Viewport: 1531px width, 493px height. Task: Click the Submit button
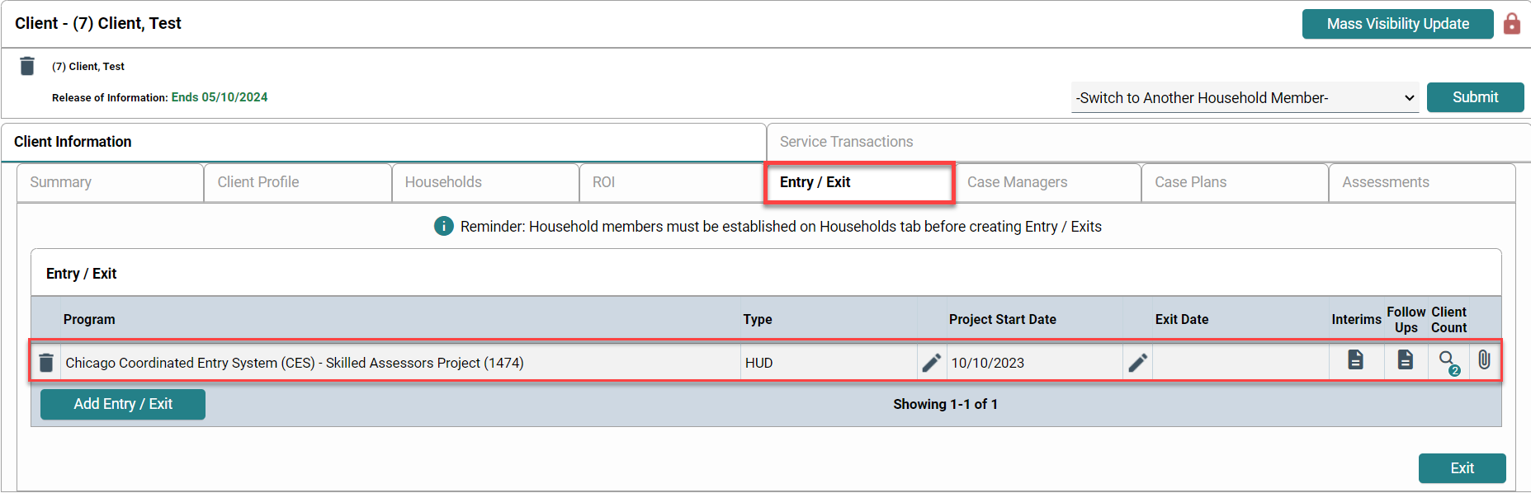pyautogui.click(x=1474, y=97)
